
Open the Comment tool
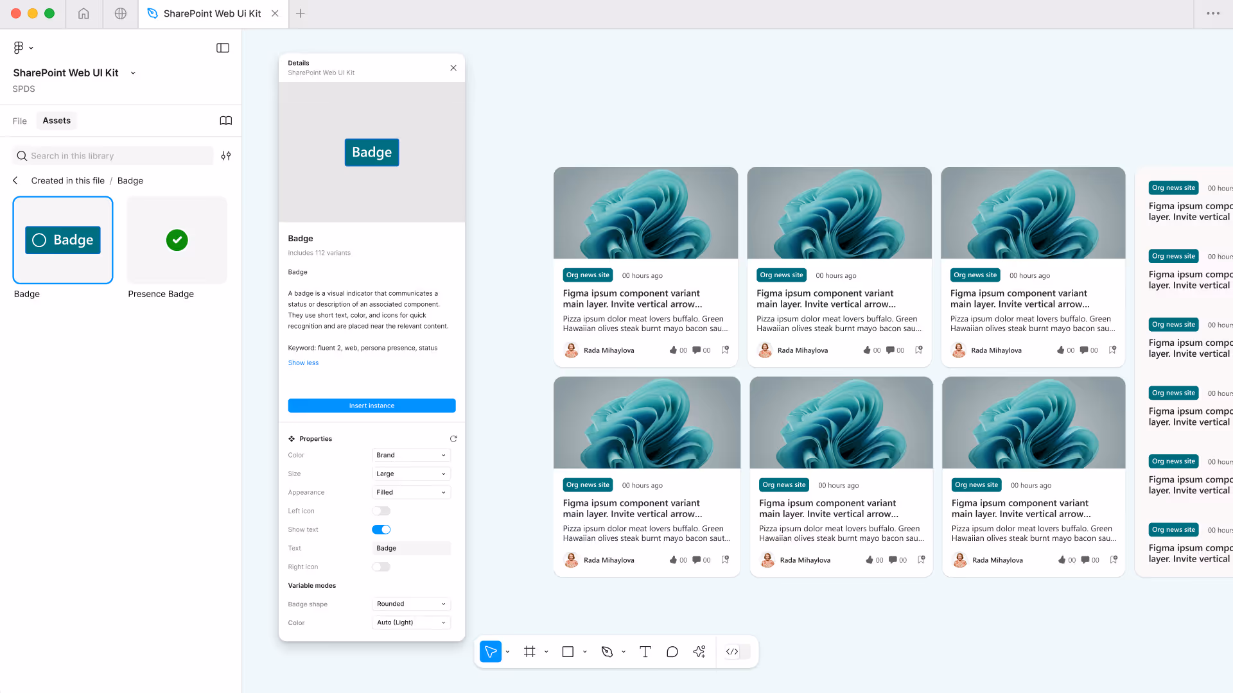point(672,651)
